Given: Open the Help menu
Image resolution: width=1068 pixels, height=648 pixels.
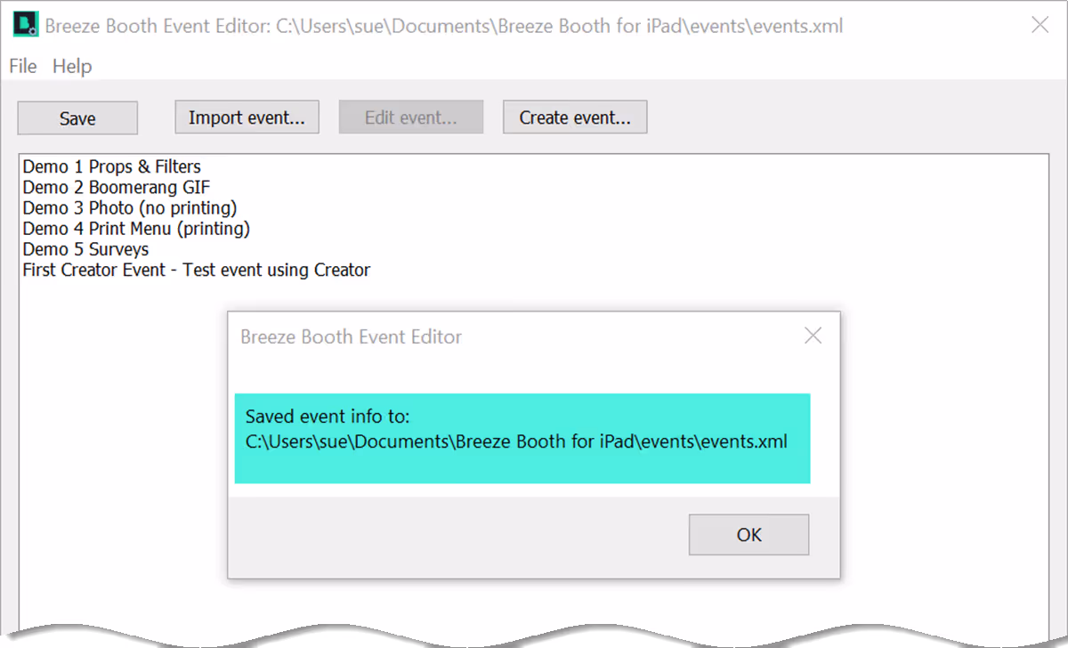Looking at the screenshot, I should coord(72,66).
